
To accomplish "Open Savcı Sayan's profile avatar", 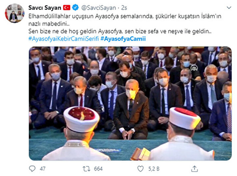I will click(15, 13).
